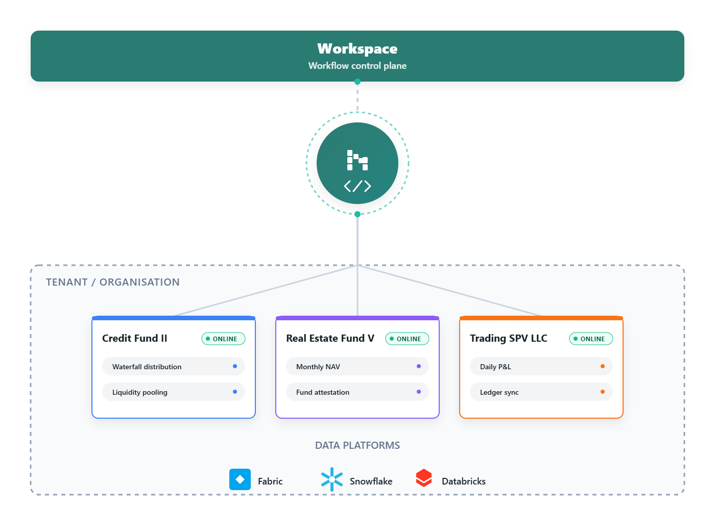Image resolution: width=715 pixels, height=510 pixels.
Task: Click the orange dot beside Ledger sync
Action: click(603, 392)
